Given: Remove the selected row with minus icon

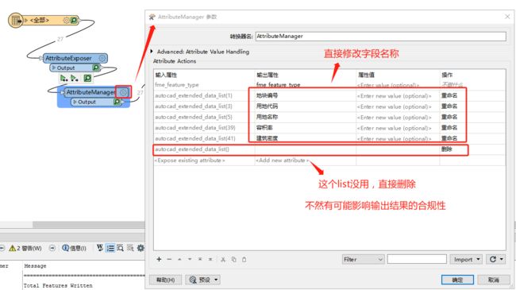Looking at the screenshot, I should pyautogui.click(x=169, y=259).
